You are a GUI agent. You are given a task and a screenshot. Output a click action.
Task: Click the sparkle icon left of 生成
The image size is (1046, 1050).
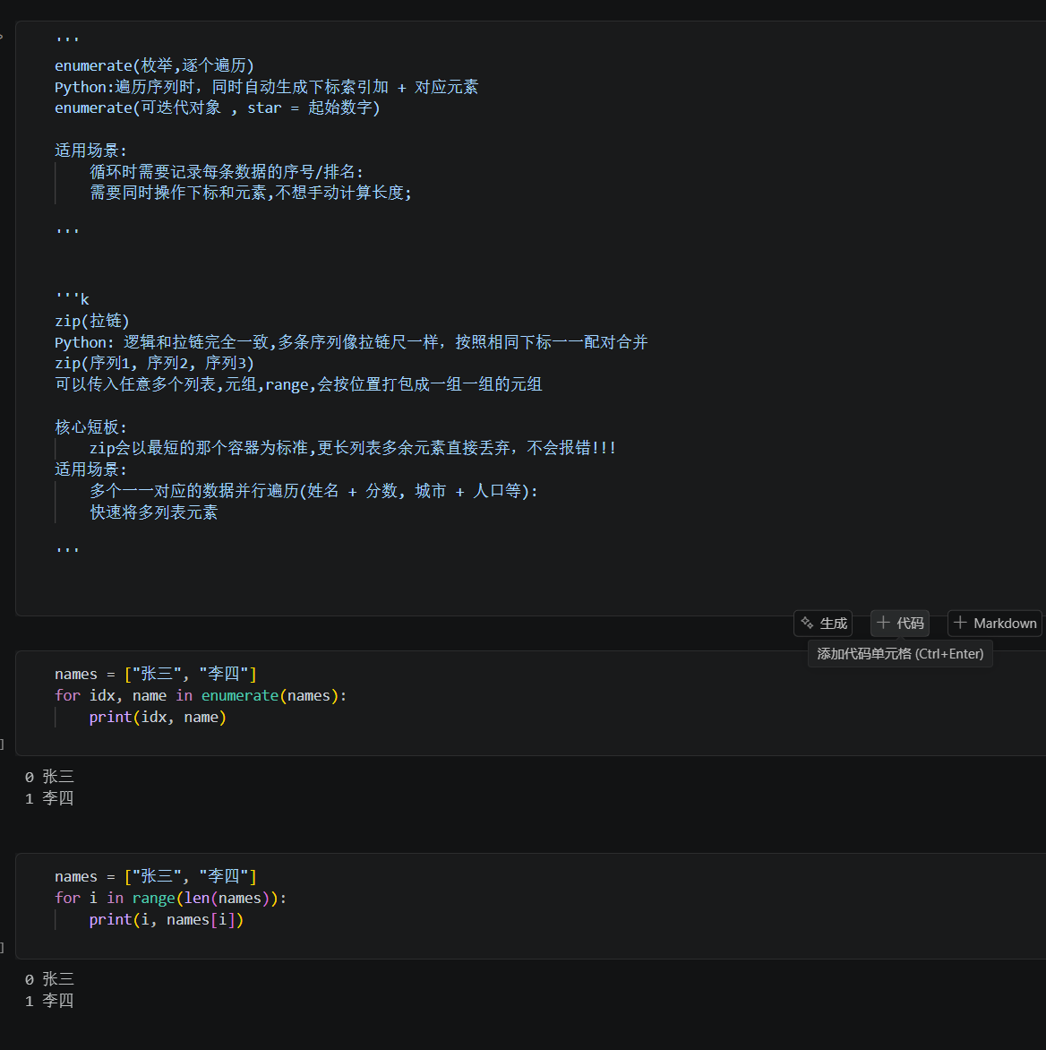tap(807, 623)
